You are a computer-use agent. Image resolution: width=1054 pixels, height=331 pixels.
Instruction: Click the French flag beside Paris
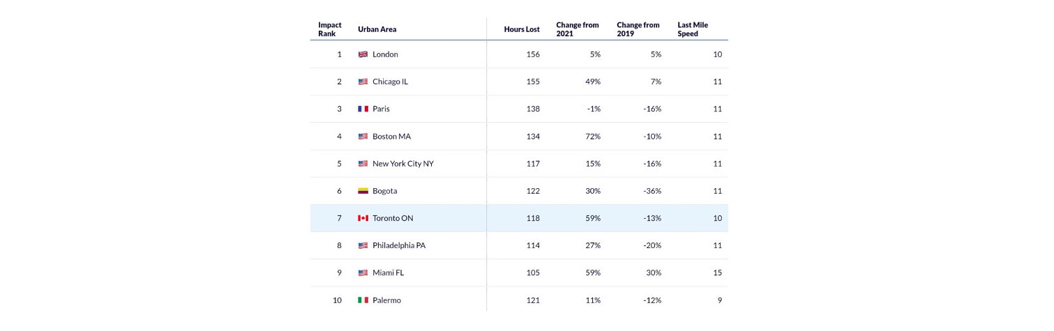(363, 109)
